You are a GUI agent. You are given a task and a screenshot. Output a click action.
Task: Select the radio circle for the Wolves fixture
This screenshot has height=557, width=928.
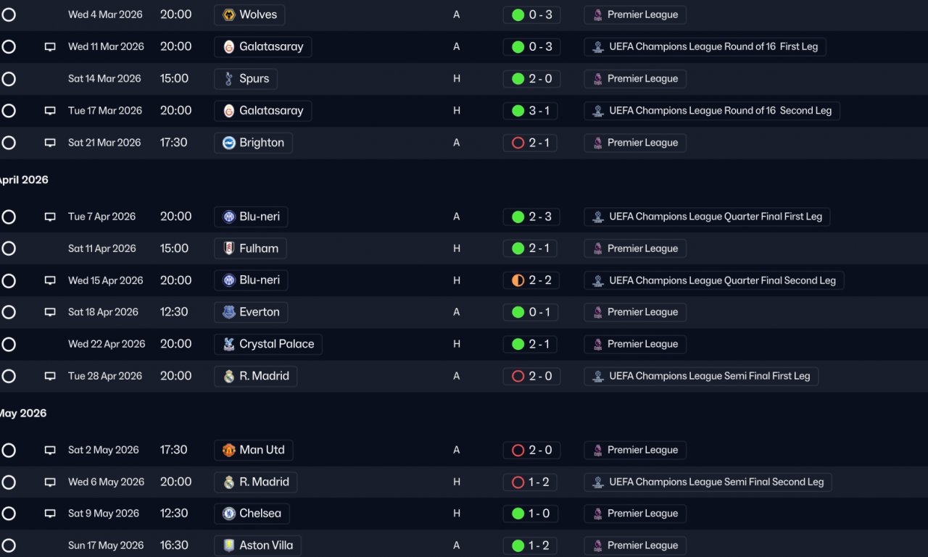click(9, 14)
